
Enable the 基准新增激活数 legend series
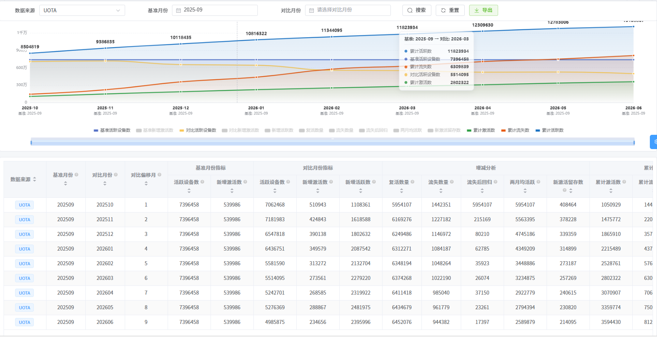tap(155, 130)
